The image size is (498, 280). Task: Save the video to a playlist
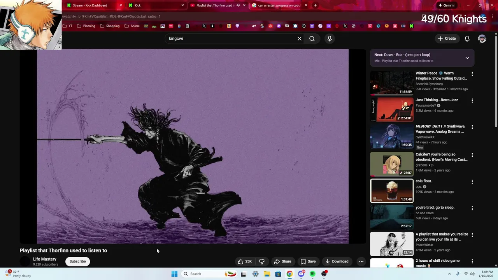(x=308, y=261)
